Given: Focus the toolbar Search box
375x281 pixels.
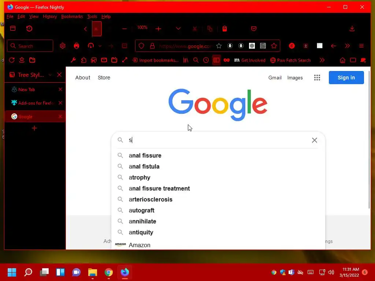Looking at the screenshot, I should 30,46.
